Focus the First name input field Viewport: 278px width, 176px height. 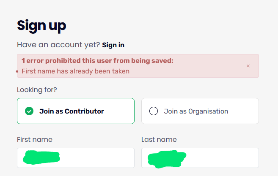click(97, 157)
